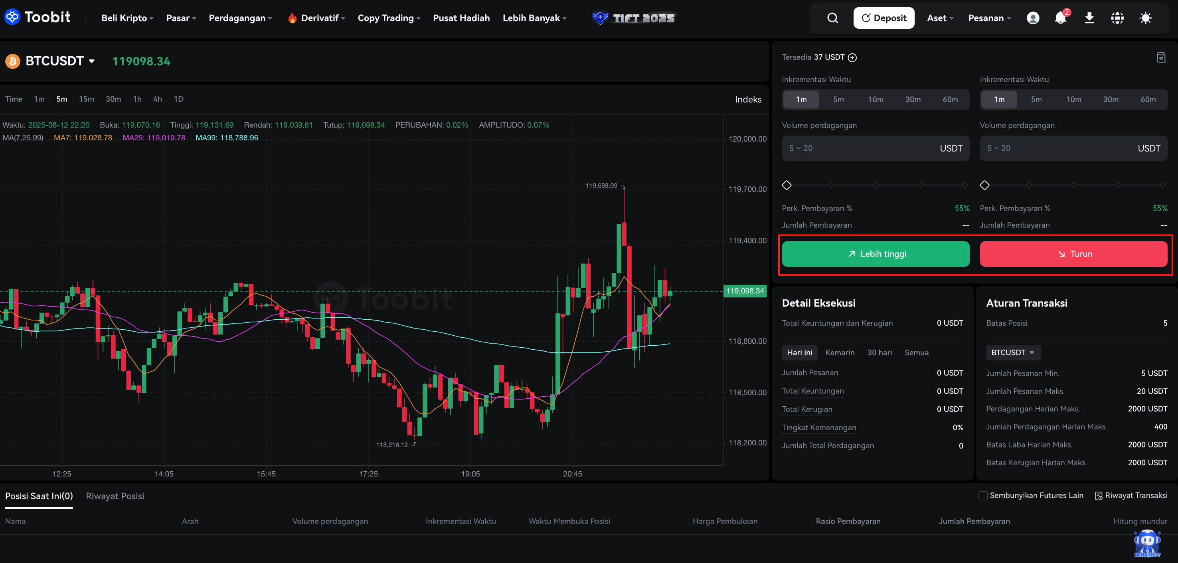
Task: Select the Semua filter tab
Action: pyautogui.click(x=917, y=352)
